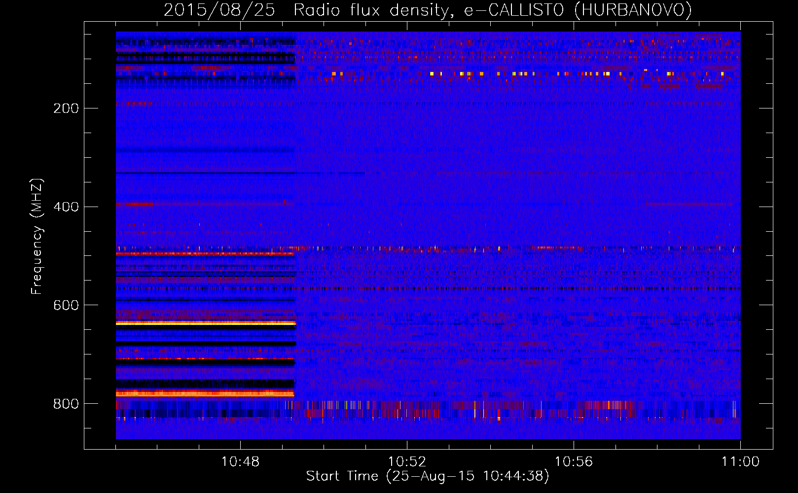This screenshot has height=493, width=798.
Task: Select the "Frequency (MHZ)" y-axis label
Action: tap(37, 236)
